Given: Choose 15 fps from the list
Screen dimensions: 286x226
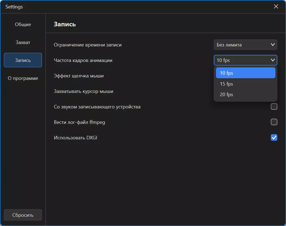Looking at the screenshot, I should coord(246,84).
